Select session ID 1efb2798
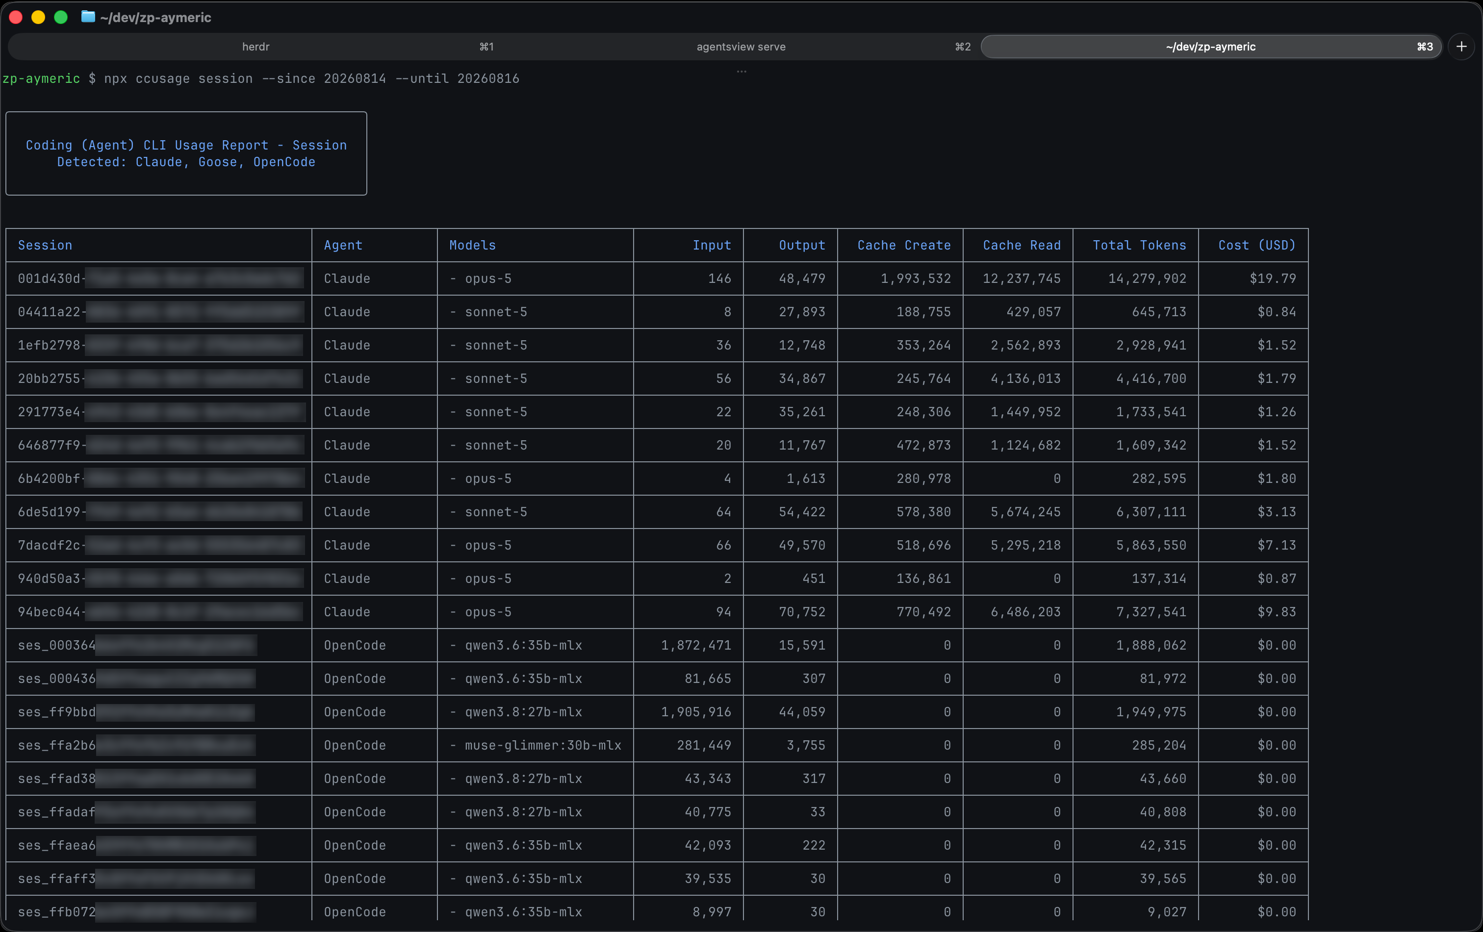This screenshot has height=932, width=1483. [49, 345]
